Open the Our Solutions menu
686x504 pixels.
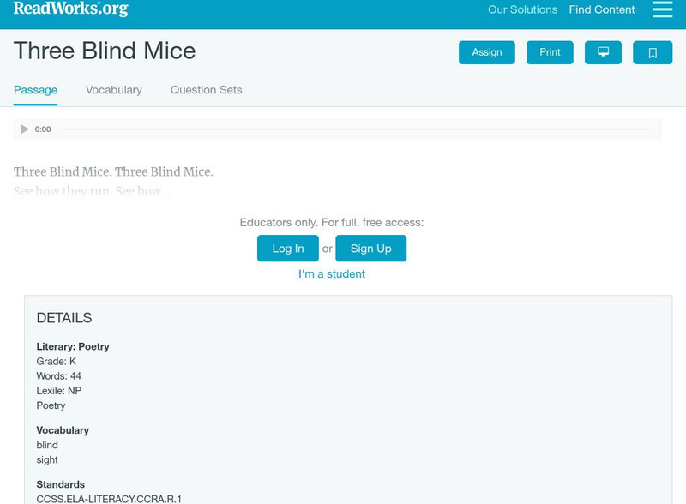(x=522, y=10)
